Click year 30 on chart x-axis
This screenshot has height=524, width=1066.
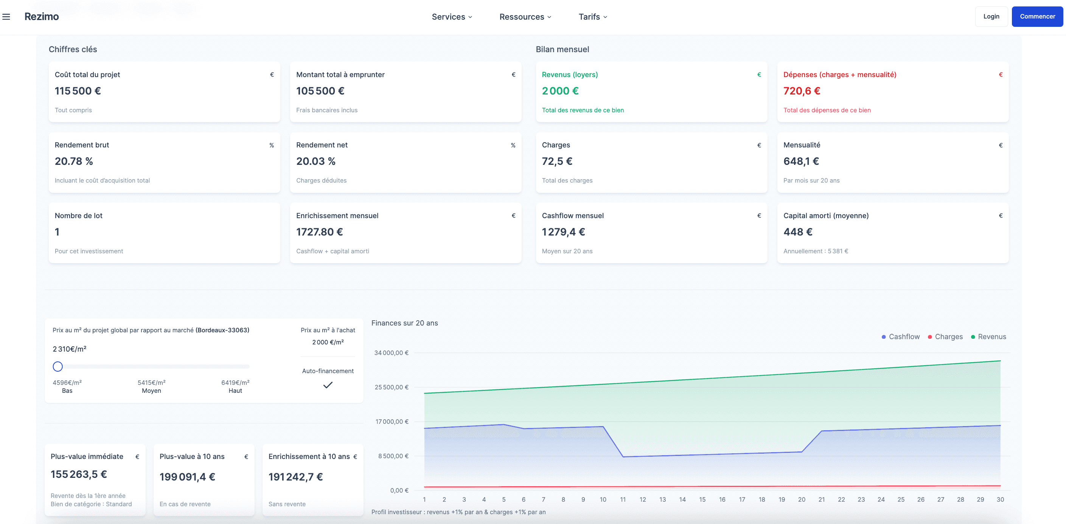(1000, 499)
